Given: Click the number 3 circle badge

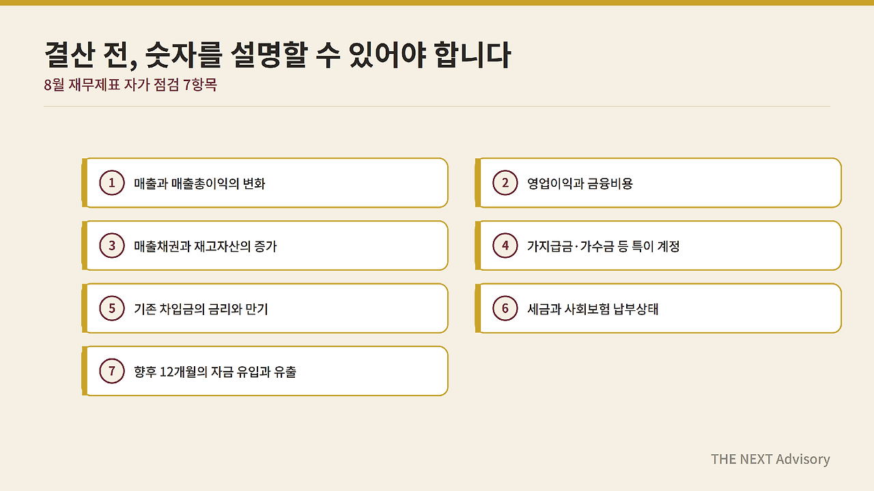Looking at the screenshot, I should point(112,245).
